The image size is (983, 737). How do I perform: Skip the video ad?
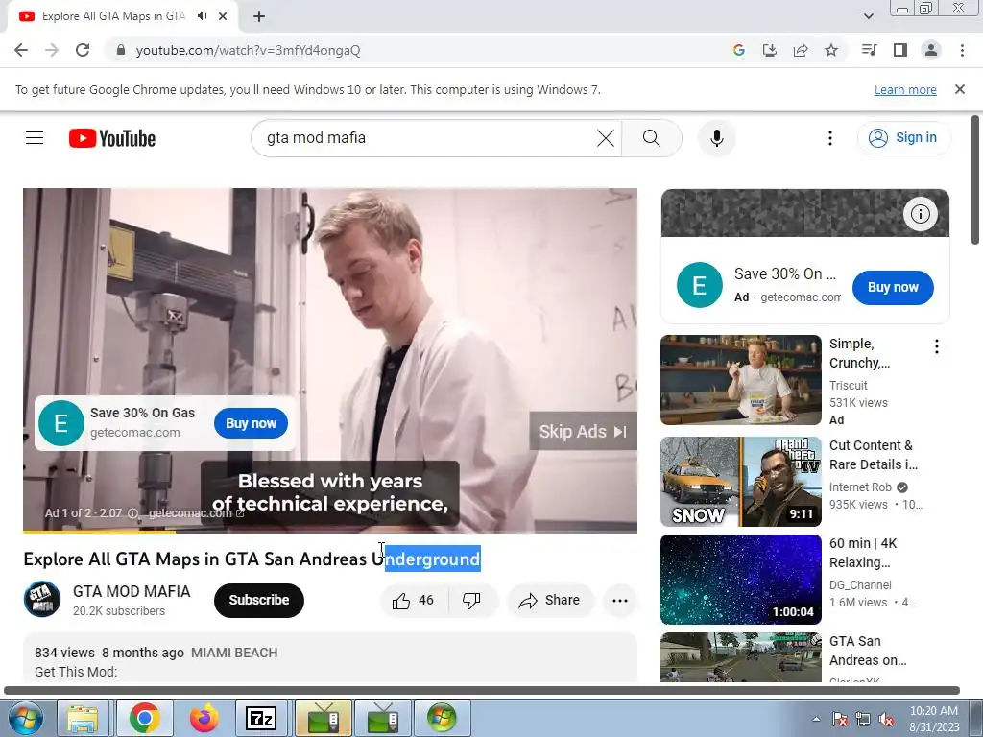[x=583, y=431]
